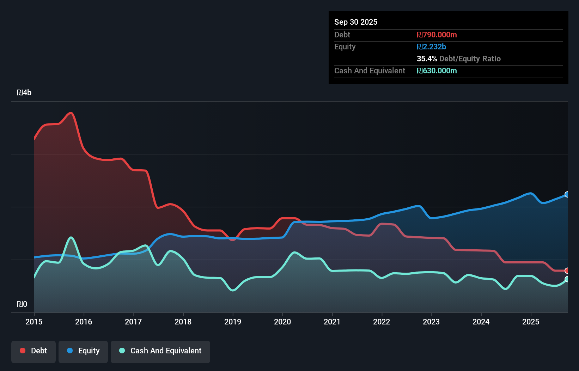Select the 2024 x-axis label

point(481,322)
